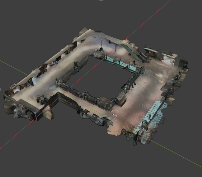Click the partial circle icon at top edge

[x=101, y=1]
